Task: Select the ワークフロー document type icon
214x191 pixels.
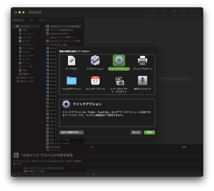Action: 72,60
